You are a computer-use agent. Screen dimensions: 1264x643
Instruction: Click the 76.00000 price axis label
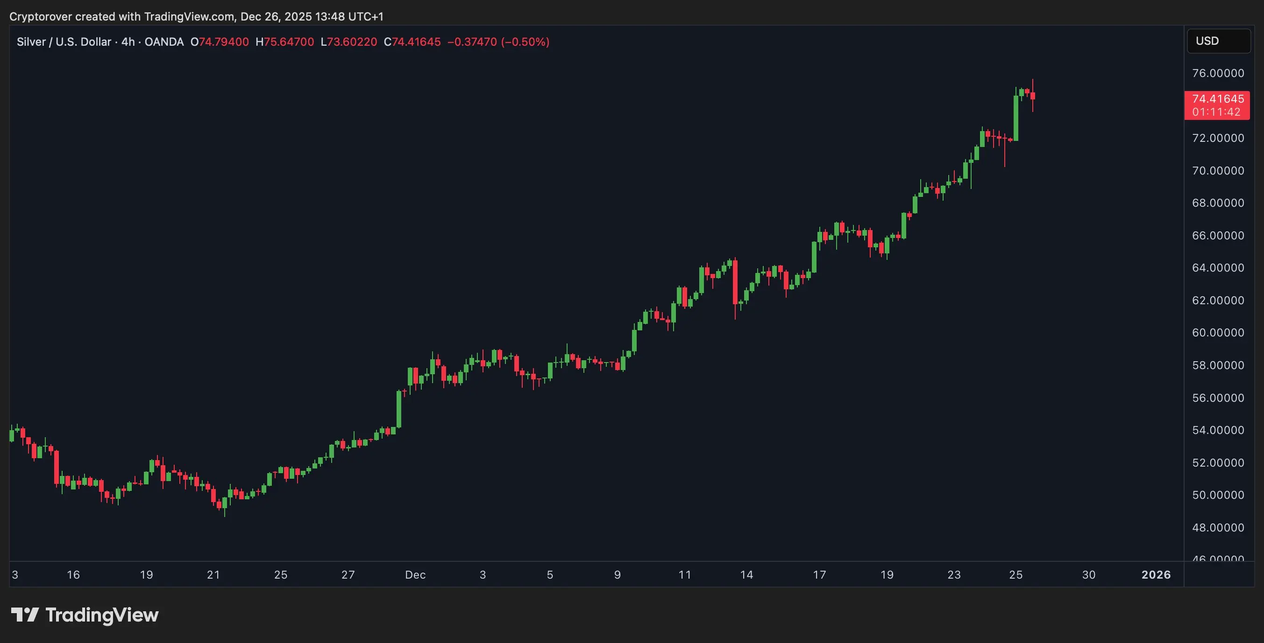tap(1218, 74)
